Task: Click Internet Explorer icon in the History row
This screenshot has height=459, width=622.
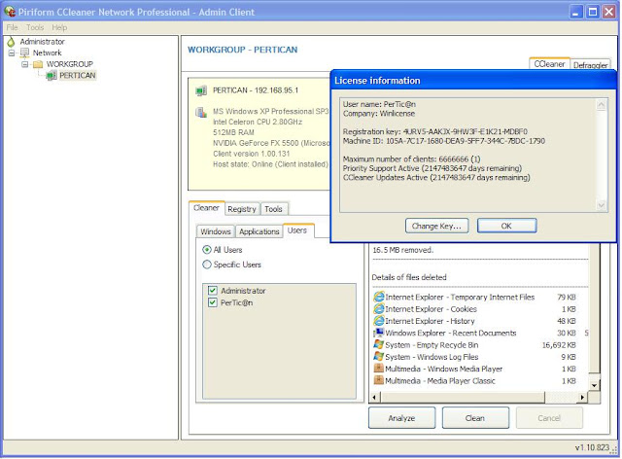Action: (379, 321)
